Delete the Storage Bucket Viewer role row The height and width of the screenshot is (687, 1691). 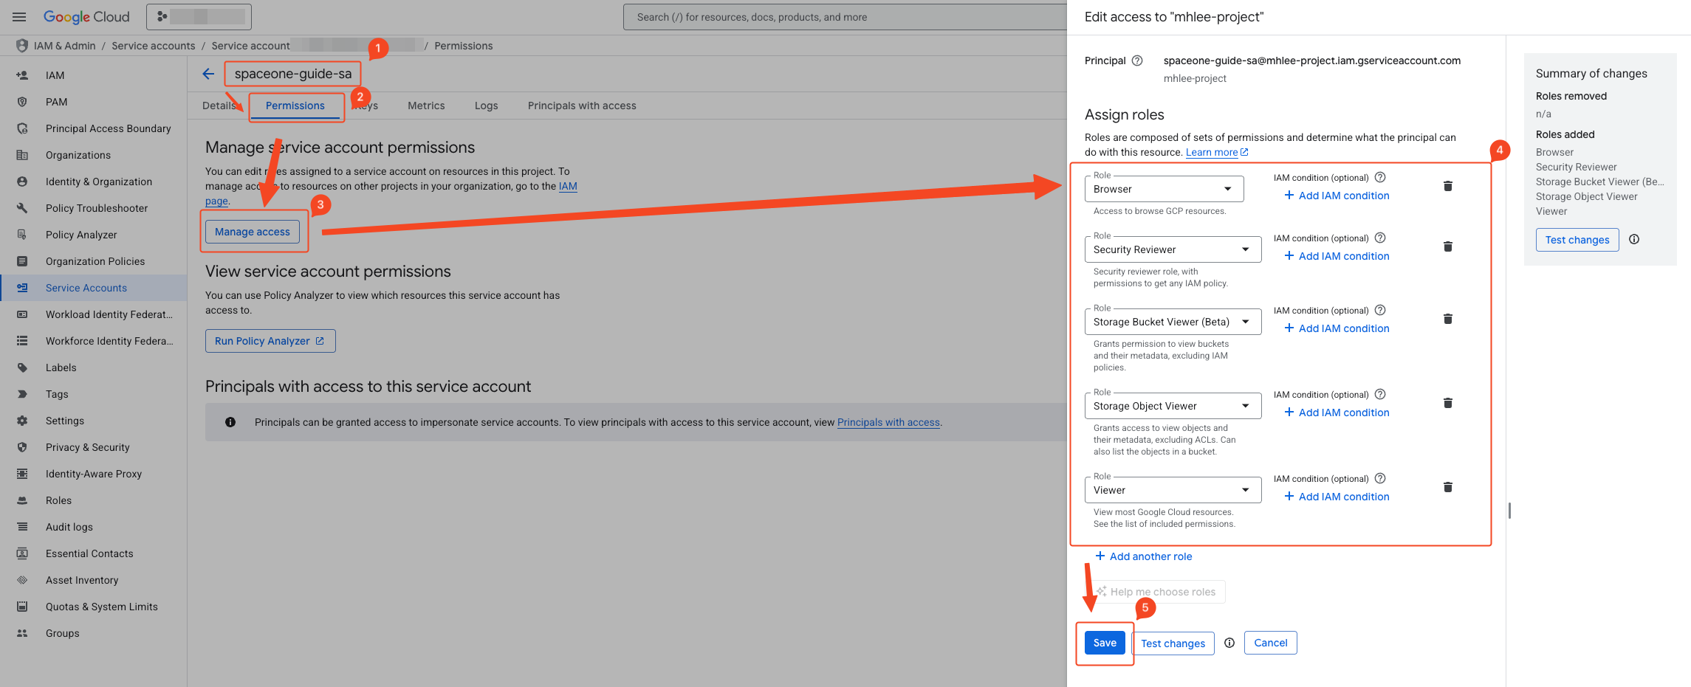coord(1448,319)
